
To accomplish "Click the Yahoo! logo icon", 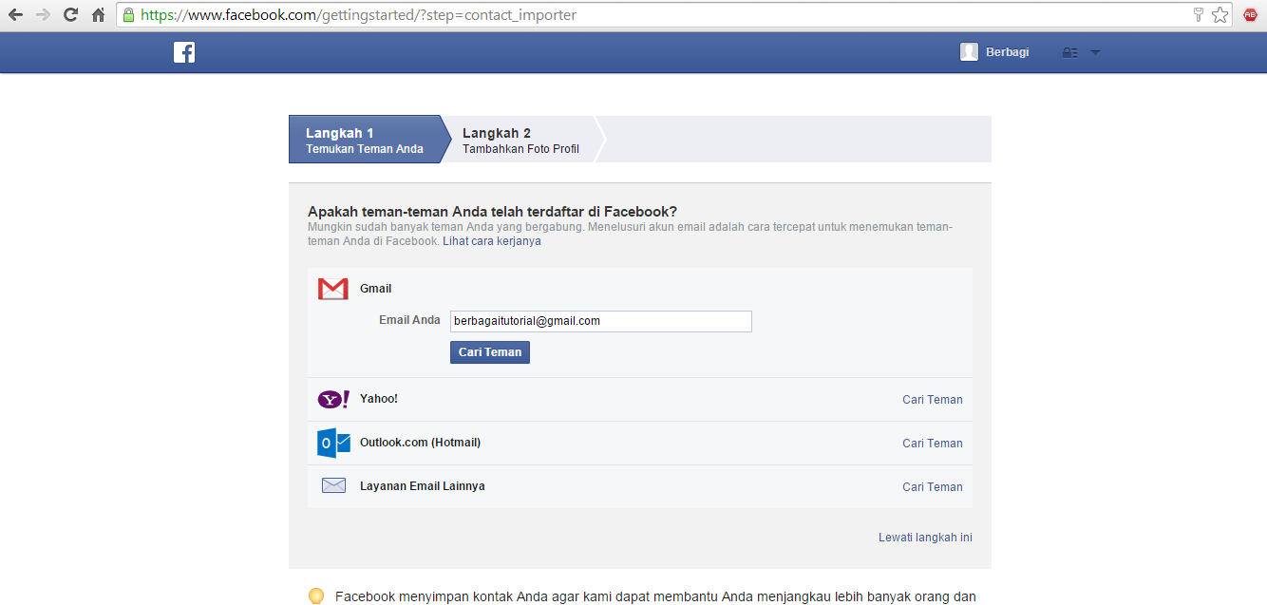I will pos(333,400).
